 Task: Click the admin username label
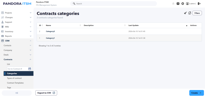pyautogui.click(x=193, y=4)
